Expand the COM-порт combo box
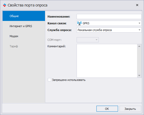 pos(88,40)
